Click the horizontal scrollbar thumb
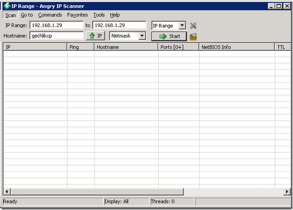 tap(97, 192)
